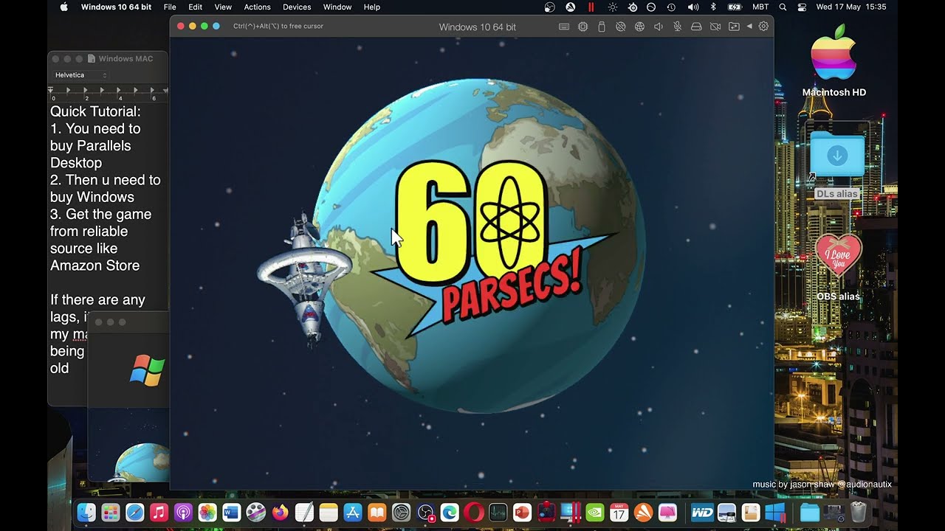Image resolution: width=945 pixels, height=531 pixels.
Task: Open Calendar from the Dock
Action: point(619,512)
